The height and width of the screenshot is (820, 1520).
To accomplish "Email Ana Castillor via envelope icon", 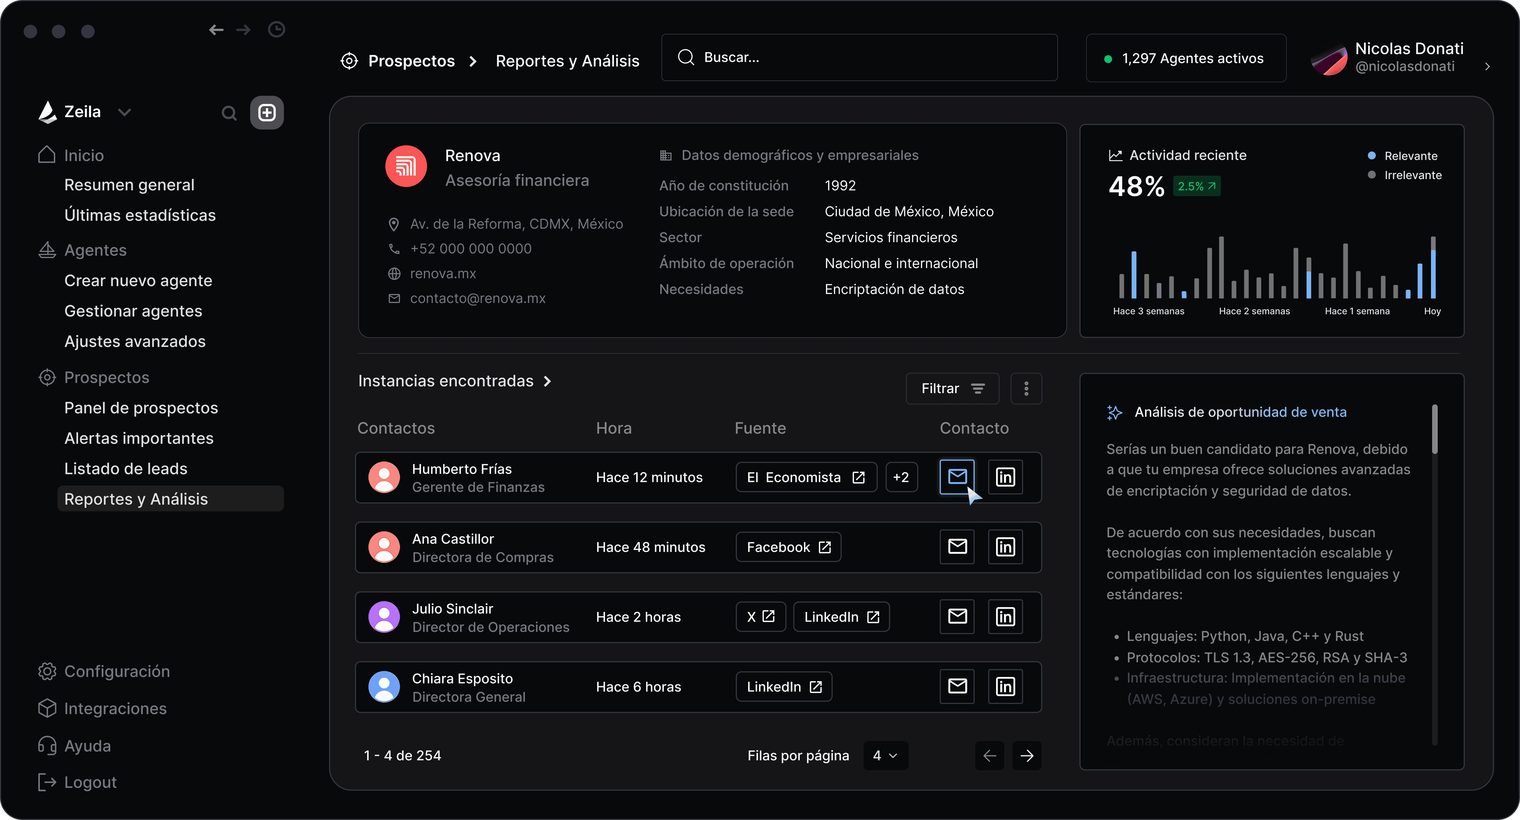I will pyautogui.click(x=957, y=547).
